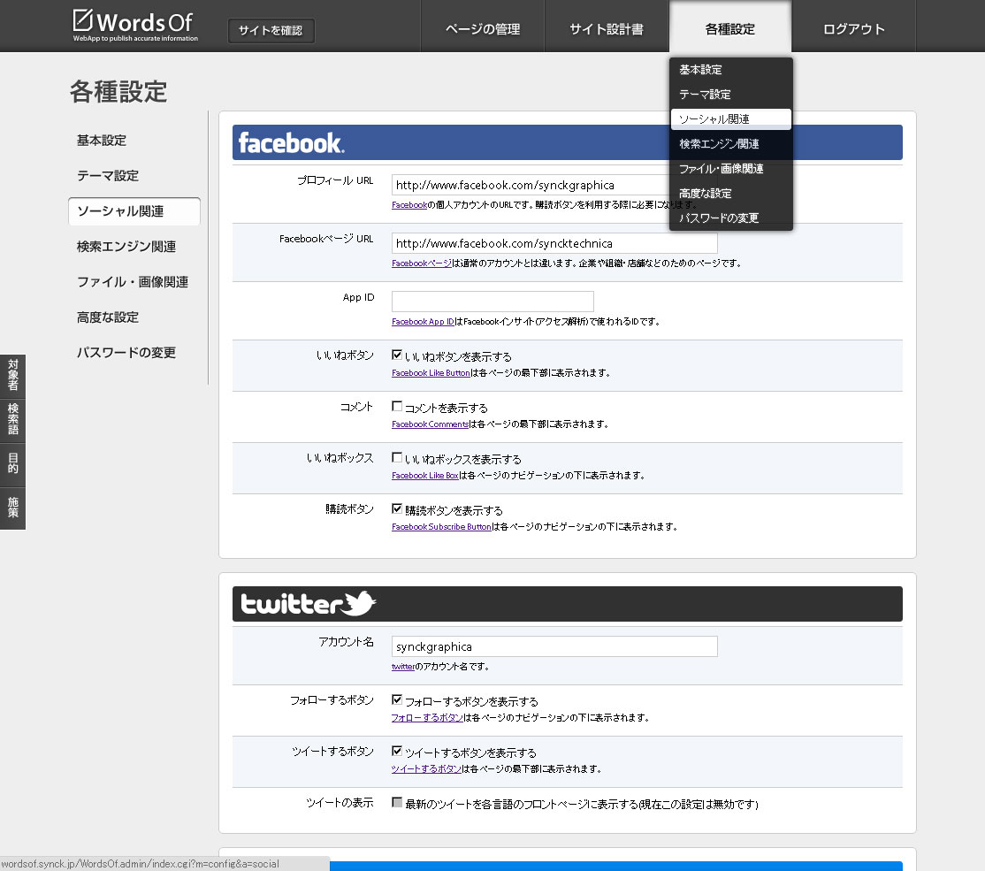
Task: Click the 対象者 side tab
Action: 12,375
